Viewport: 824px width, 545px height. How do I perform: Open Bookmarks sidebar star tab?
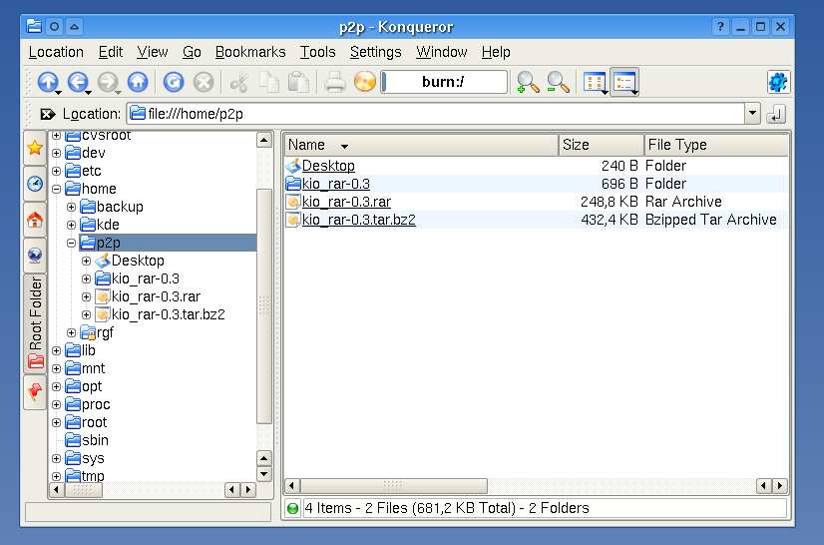(x=35, y=148)
